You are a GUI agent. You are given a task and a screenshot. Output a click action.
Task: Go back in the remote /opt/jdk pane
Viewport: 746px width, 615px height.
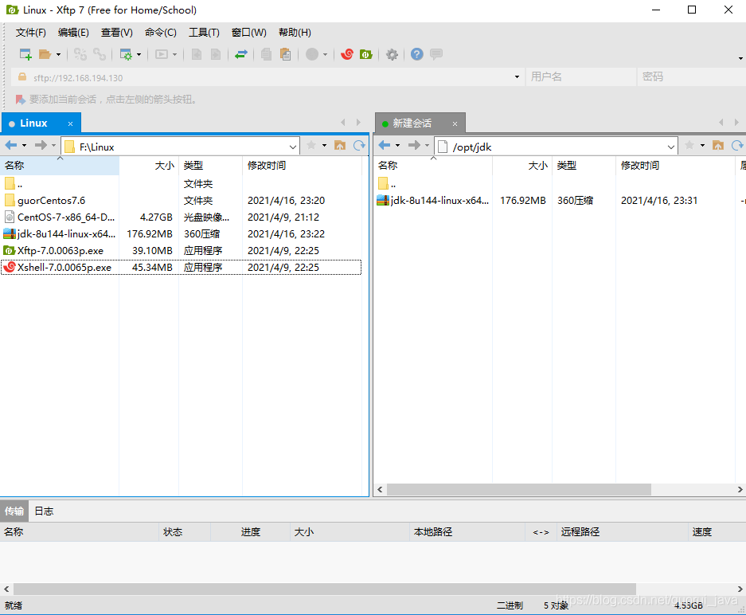tap(385, 145)
